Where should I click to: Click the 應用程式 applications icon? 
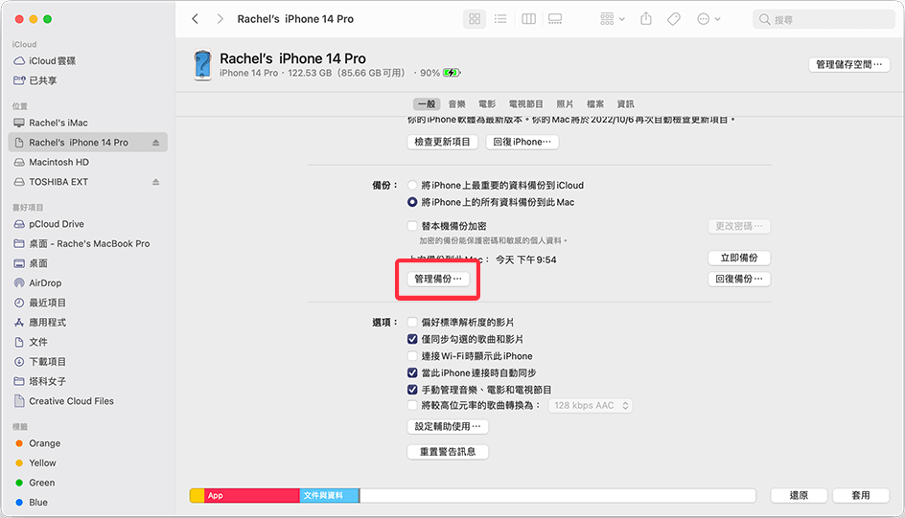(19, 322)
